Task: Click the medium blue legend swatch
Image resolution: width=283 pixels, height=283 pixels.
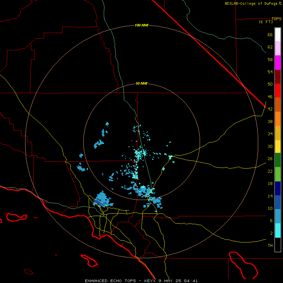Action: tap(278, 202)
